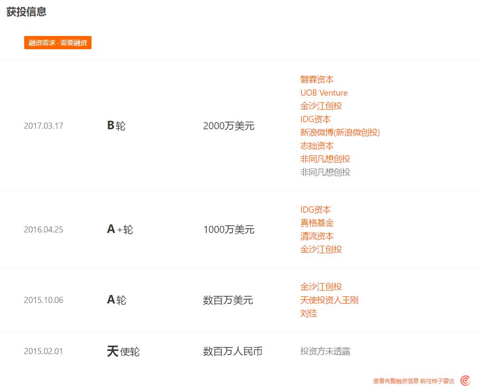
Task: Open investor 清流资本
Action: [317, 236]
